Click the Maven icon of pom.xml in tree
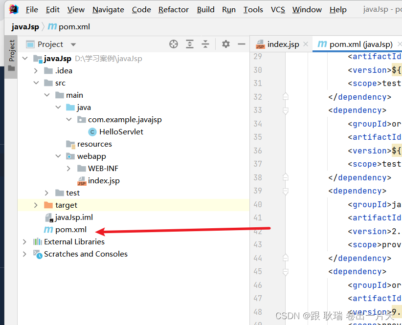The image size is (402, 325). 48,230
